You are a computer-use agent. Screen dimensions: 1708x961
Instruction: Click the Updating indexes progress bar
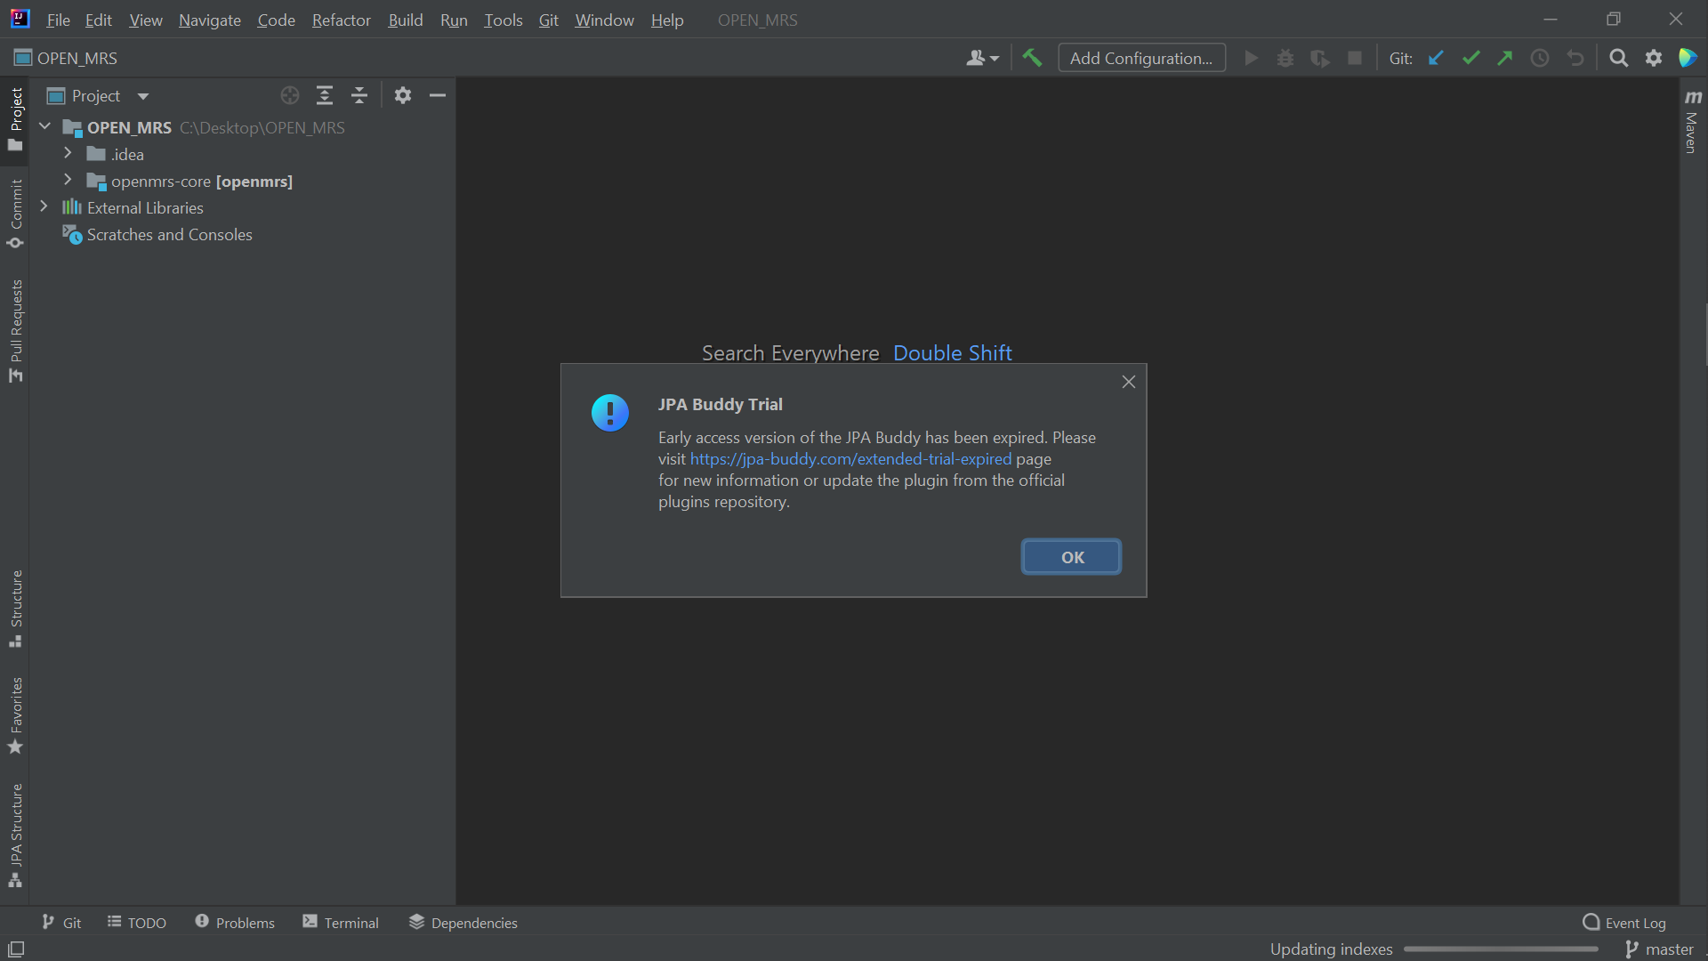click(x=1501, y=949)
